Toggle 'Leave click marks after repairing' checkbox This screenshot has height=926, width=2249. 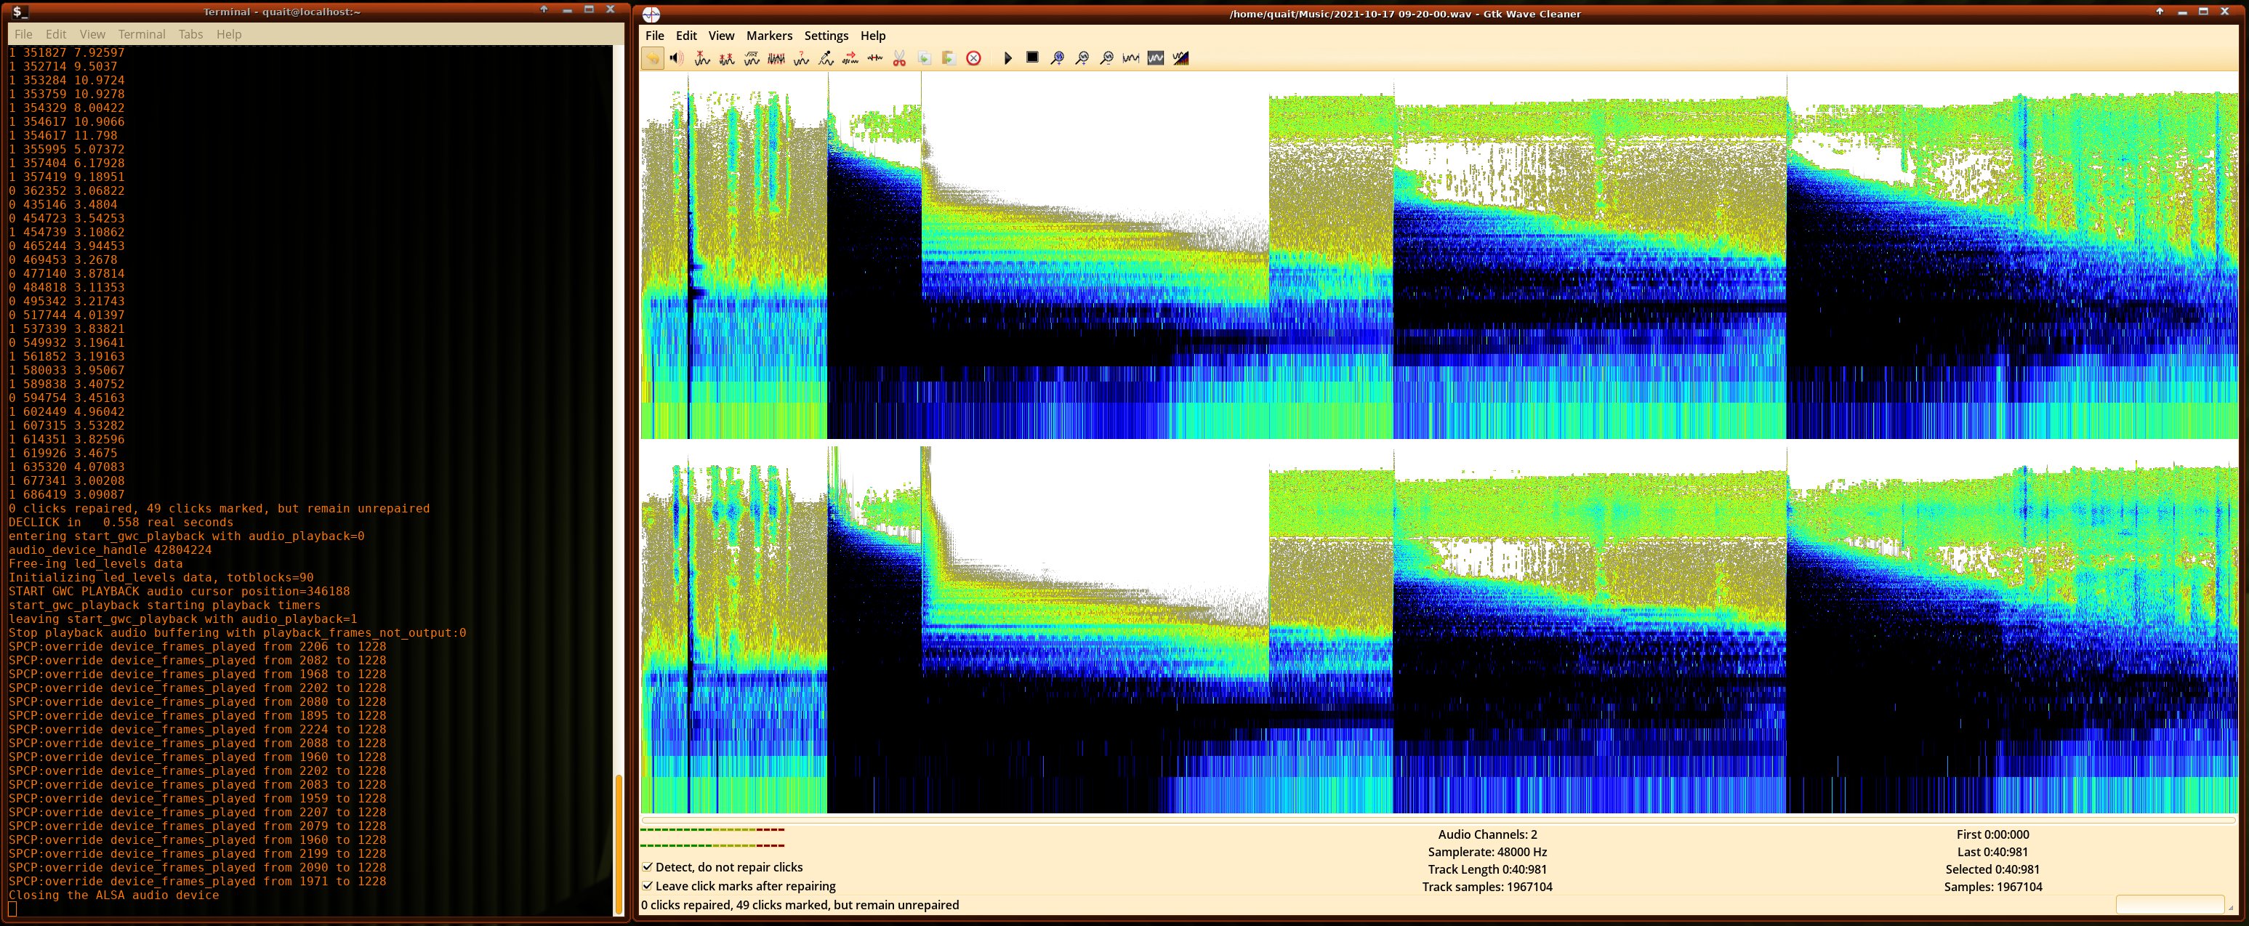pos(648,886)
